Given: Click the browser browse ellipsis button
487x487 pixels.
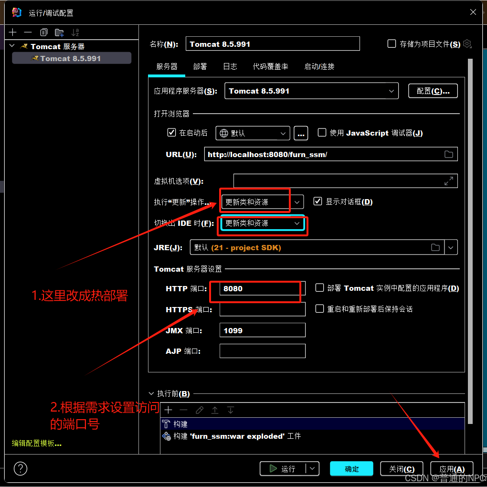Looking at the screenshot, I should [301, 133].
